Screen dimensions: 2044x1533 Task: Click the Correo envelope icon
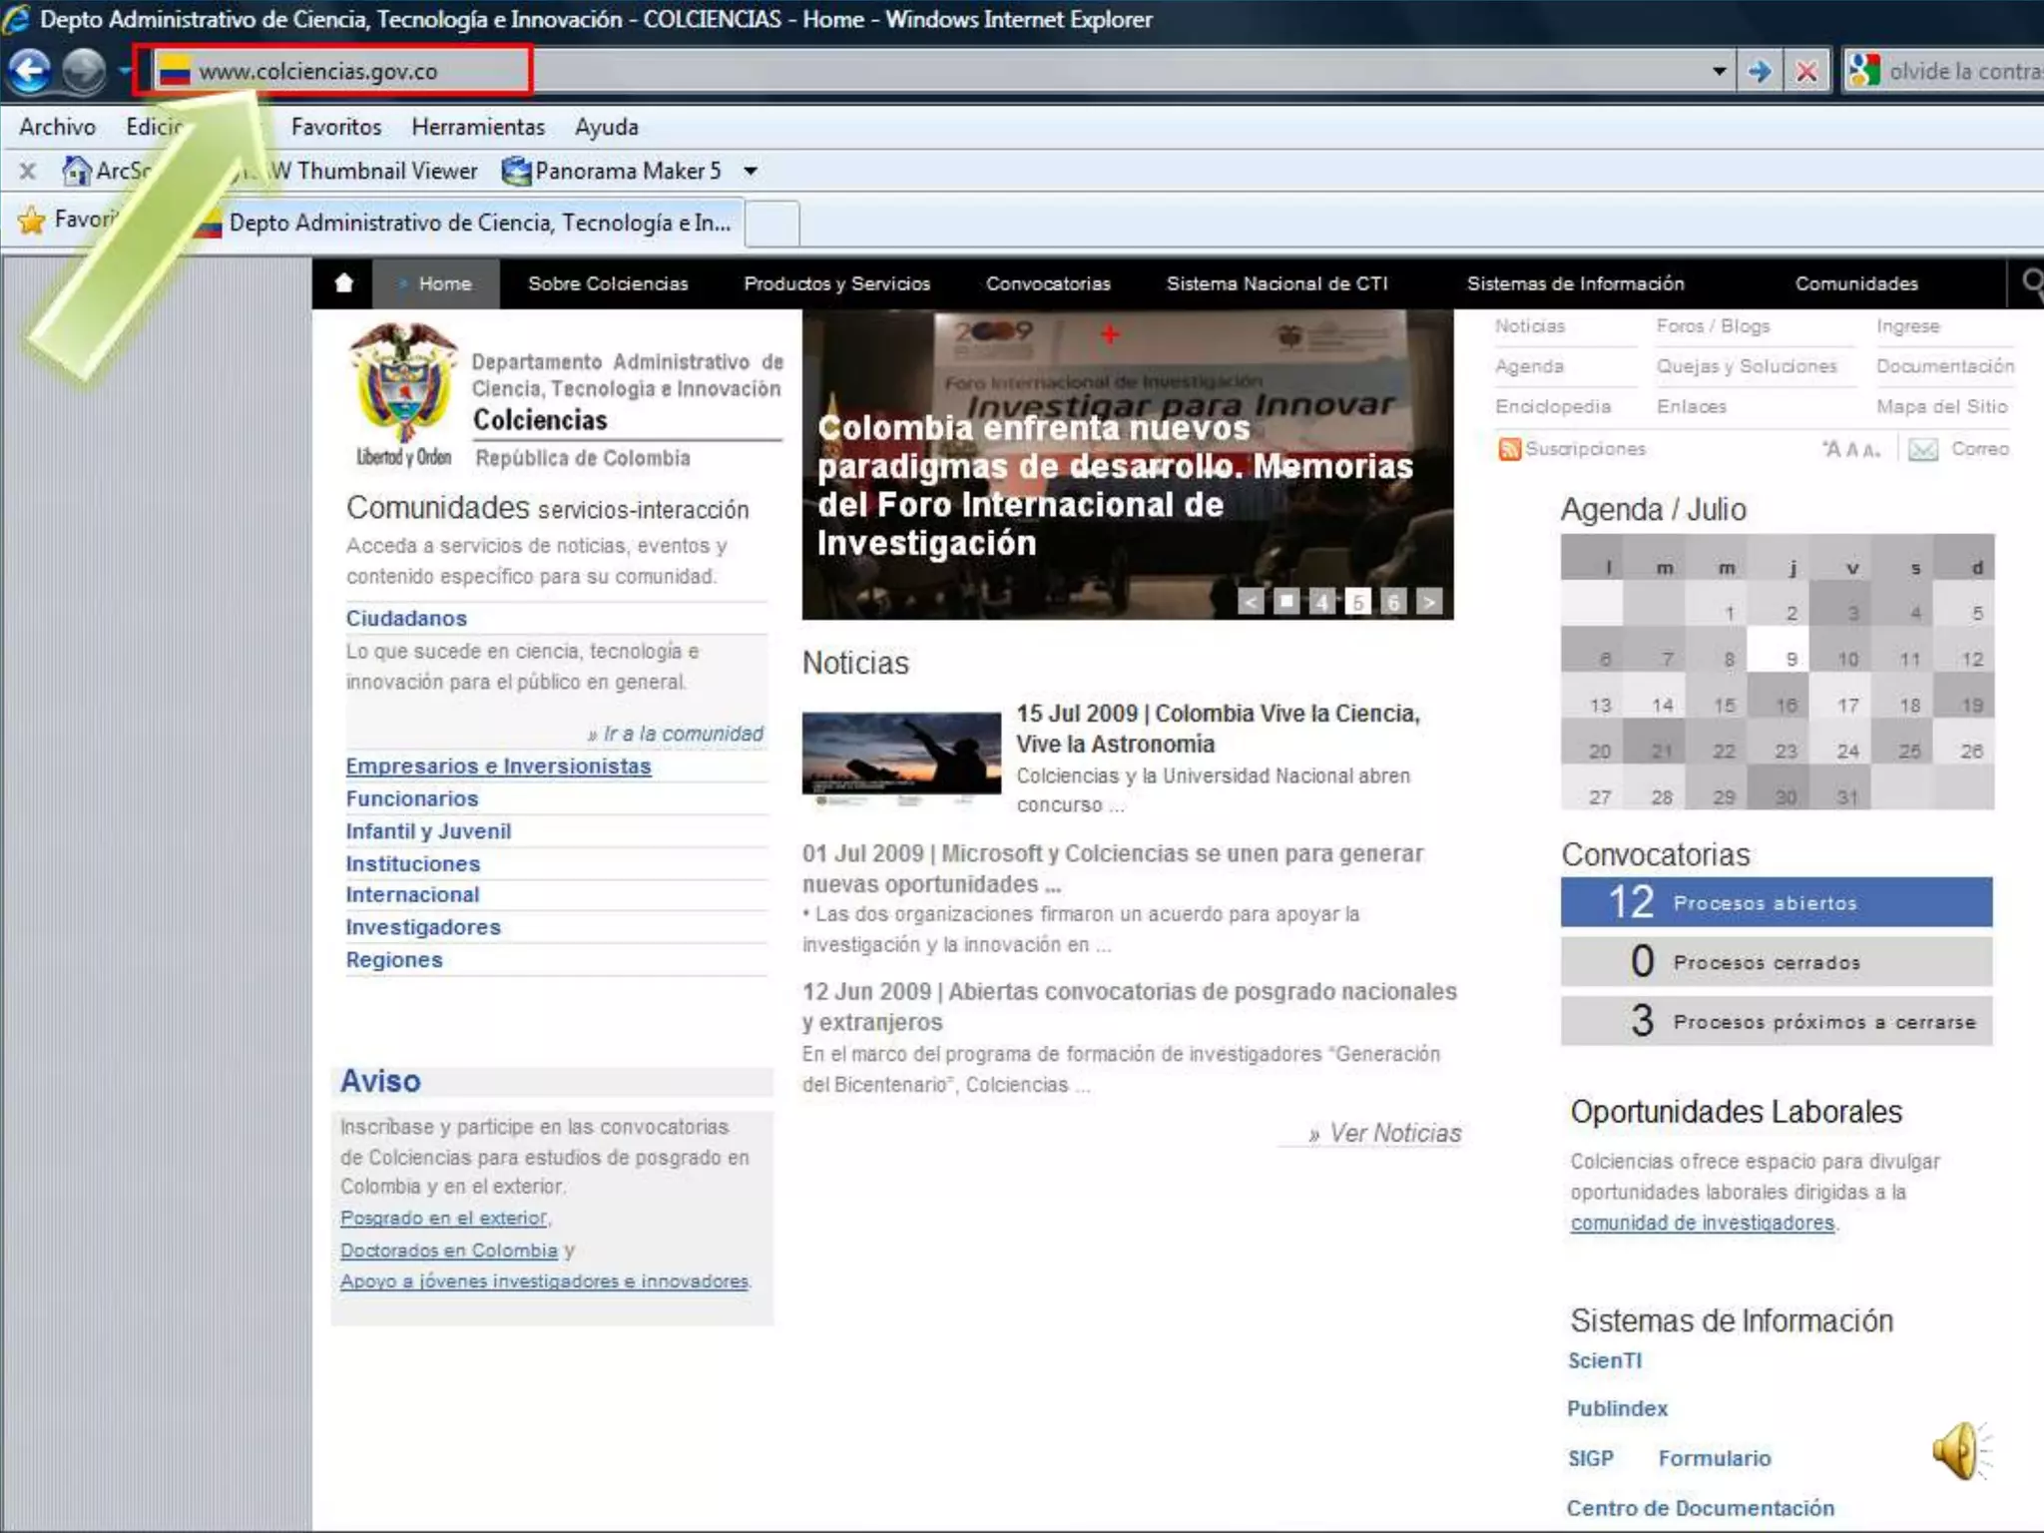click(1923, 449)
